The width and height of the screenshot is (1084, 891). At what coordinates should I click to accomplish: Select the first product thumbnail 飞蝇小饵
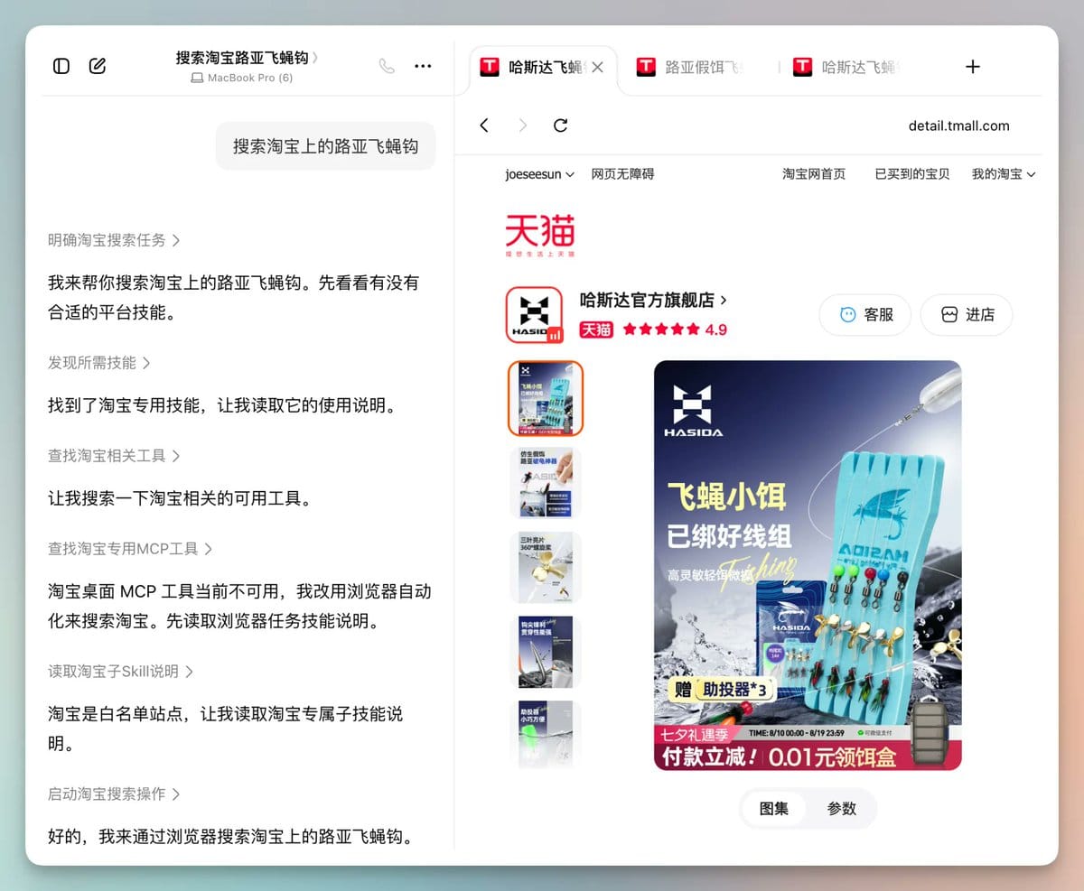coord(546,398)
